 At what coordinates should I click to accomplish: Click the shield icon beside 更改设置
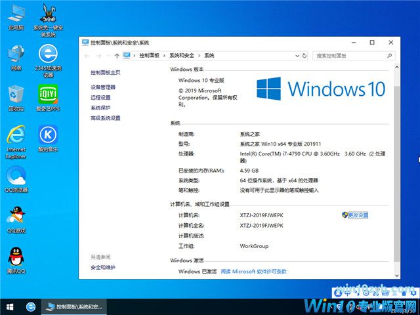pyautogui.click(x=345, y=215)
